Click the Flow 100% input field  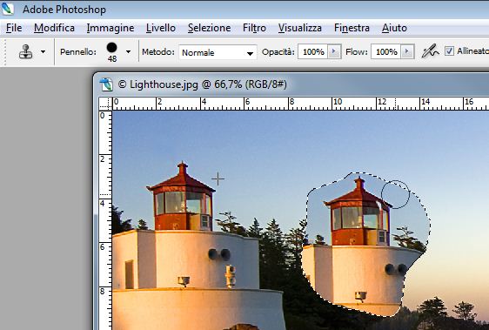click(x=386, y=51)
